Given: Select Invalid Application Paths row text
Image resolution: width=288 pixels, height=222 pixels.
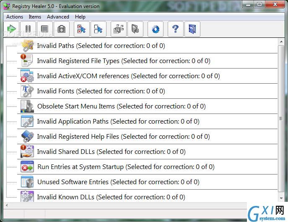Looking at the screenshot, I should coord(118,121).
